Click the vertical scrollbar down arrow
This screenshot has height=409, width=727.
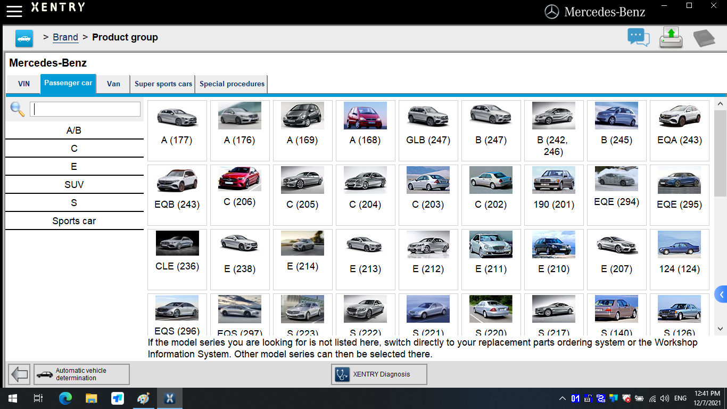point(720,329)
